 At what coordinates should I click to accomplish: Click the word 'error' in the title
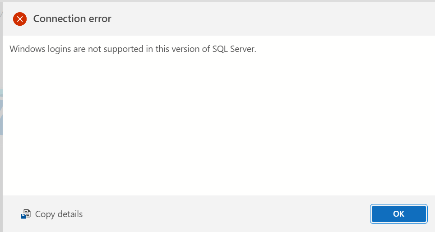[100, 19]
